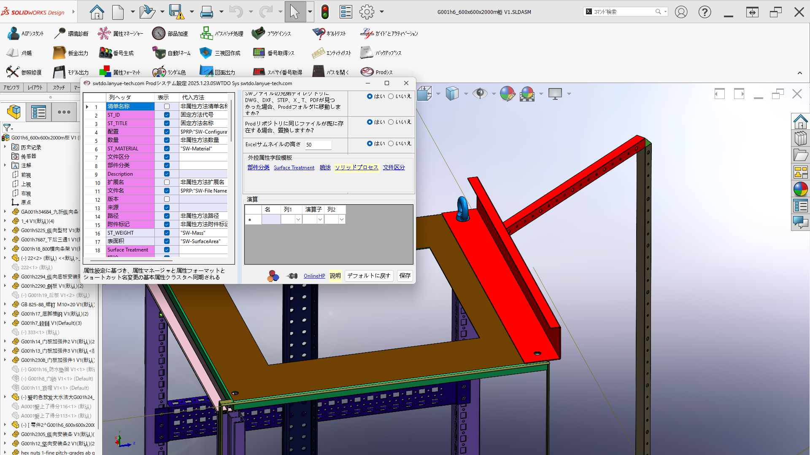
Task: Open the 演算子 dropdown in calculation grid
Action: click(320, 219)
